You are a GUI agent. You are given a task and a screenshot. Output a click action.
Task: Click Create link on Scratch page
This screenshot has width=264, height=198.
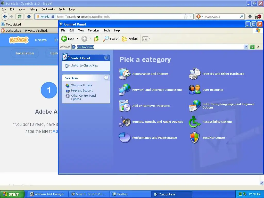tap(41, 40)
